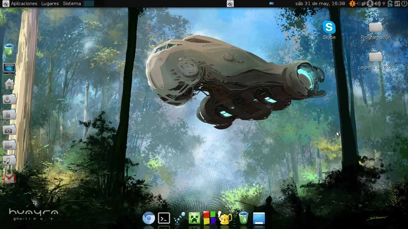Open the Music folder icon
This screenshot has height=229, width=408.
[x=9, y=160]
